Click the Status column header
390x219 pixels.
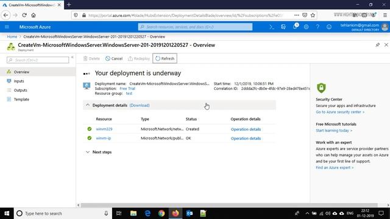191,119
